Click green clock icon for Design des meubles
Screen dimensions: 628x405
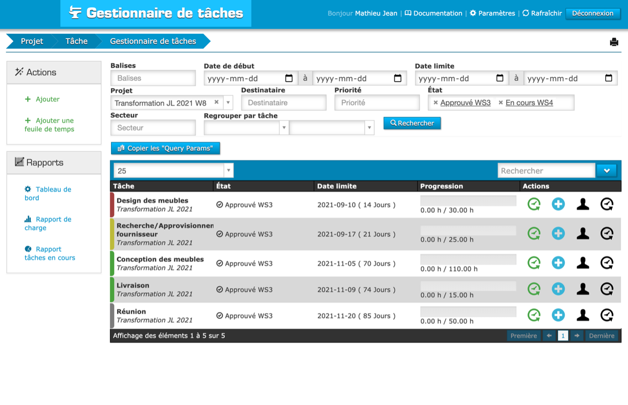tap(534, 204)
